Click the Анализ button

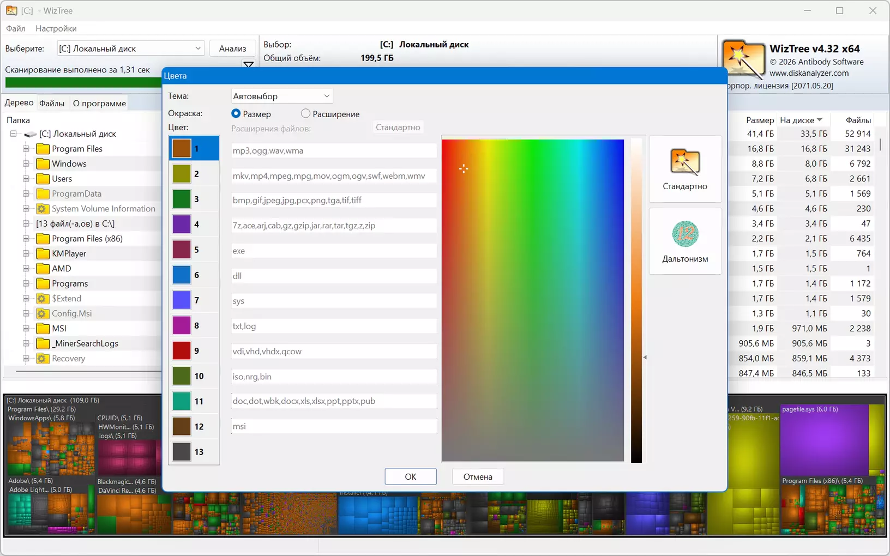233,49
